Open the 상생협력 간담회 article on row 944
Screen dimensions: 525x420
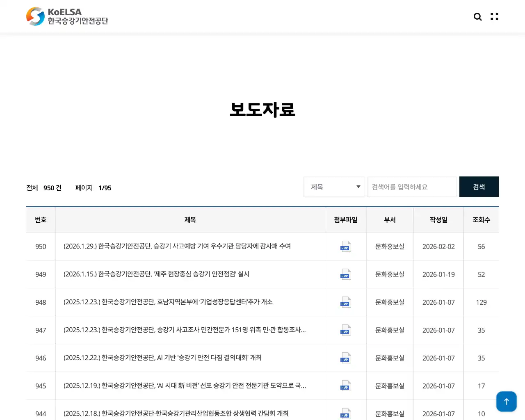click(x=176, y=413)
